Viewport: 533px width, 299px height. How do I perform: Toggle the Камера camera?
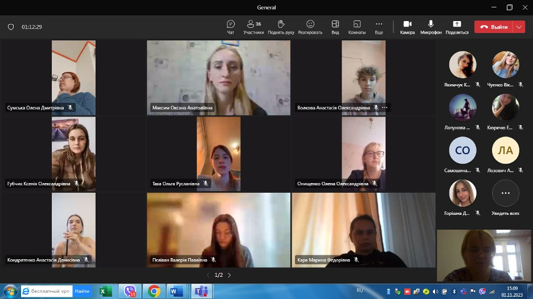[407, 27]
